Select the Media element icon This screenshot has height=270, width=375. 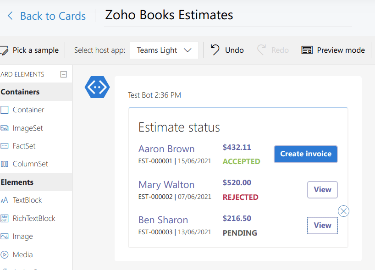pos(4,255)
